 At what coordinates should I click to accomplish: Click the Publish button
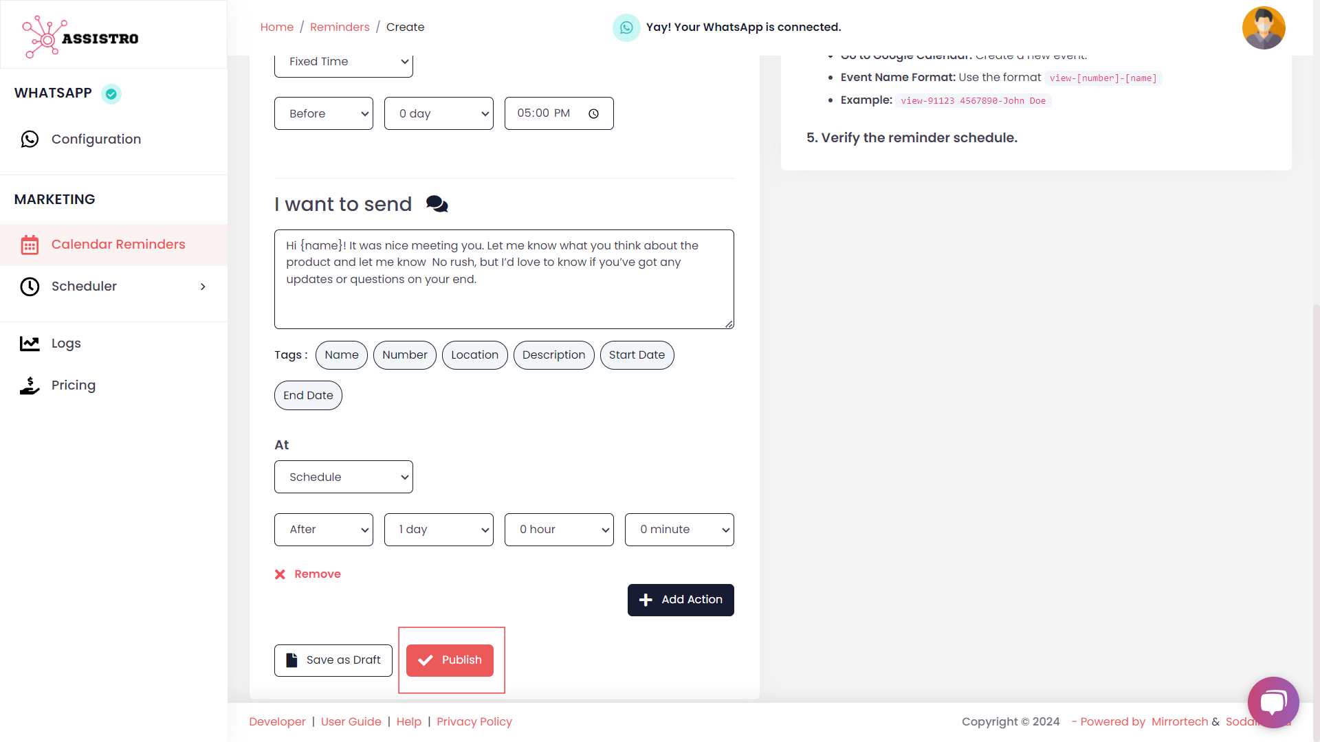coord(450,660)
